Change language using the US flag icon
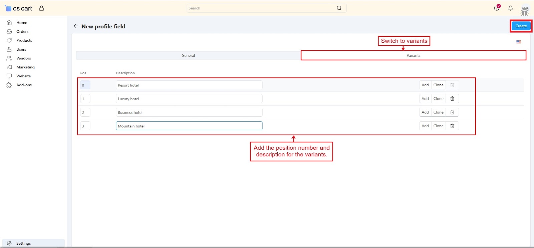The height and width of the screenshot is (248, 534). pyautogui.click(x=518, y=42)
